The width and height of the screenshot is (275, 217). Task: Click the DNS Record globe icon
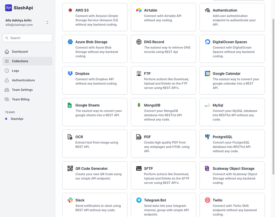(x=139, y=42)
